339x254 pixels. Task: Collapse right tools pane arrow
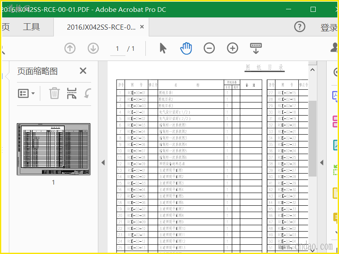pyautogui.click(x=322, y=163)
